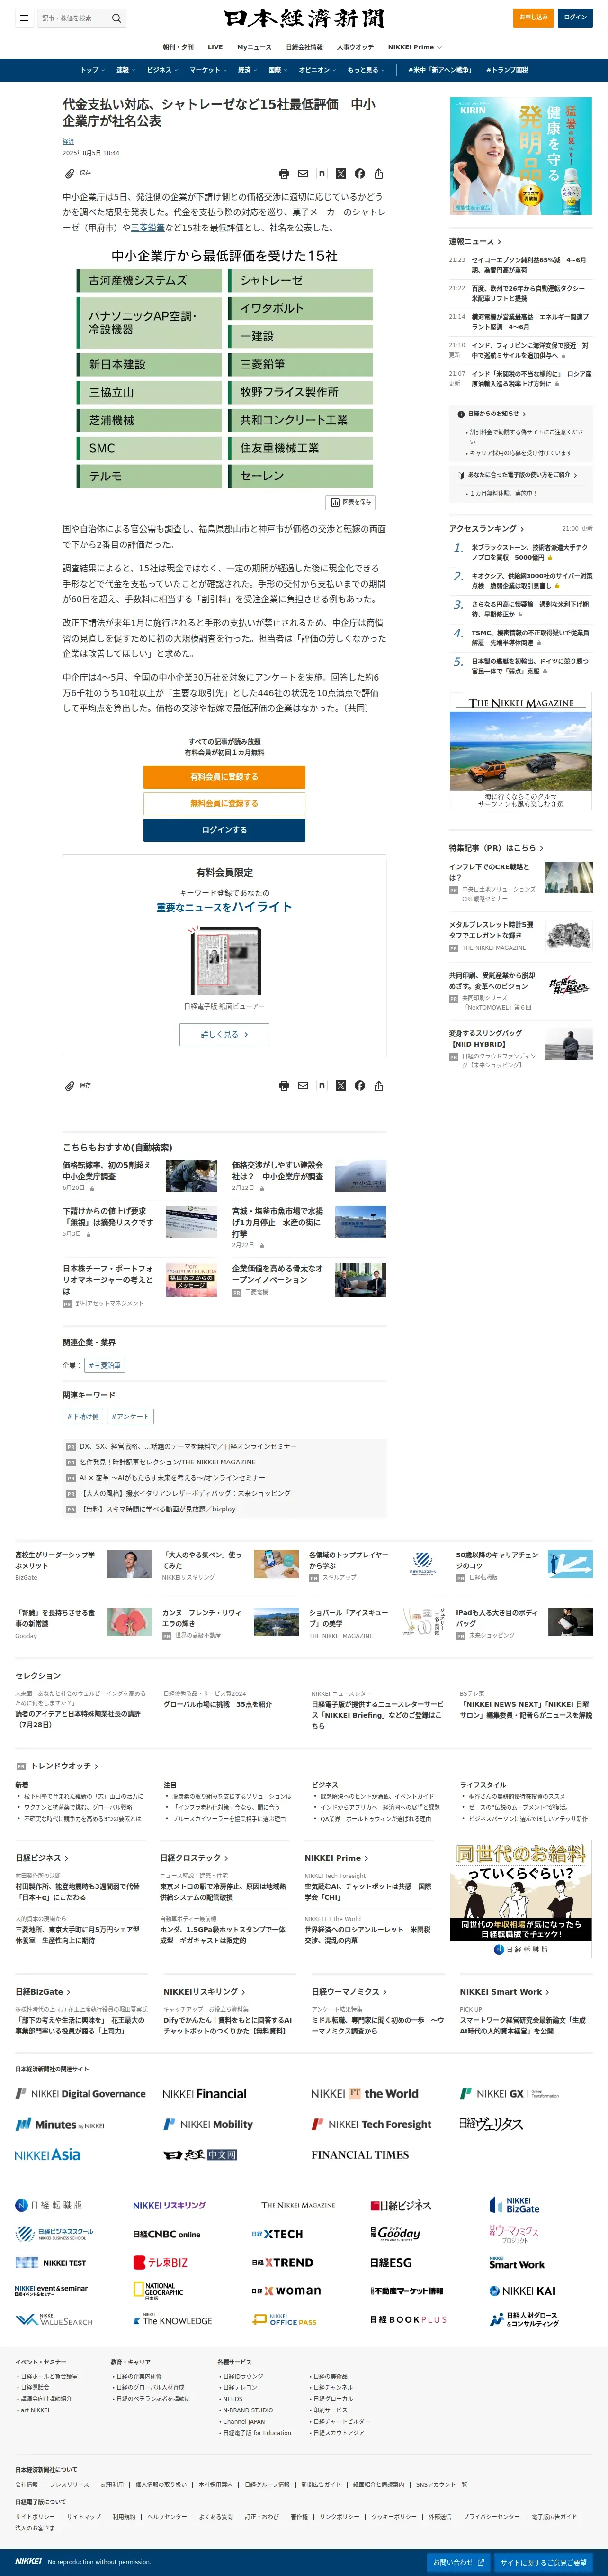Open the NIKKEI Mobility logo link
This screenshot has width=608, height=2576.
pyautogui.click(x=208, y=2124)
